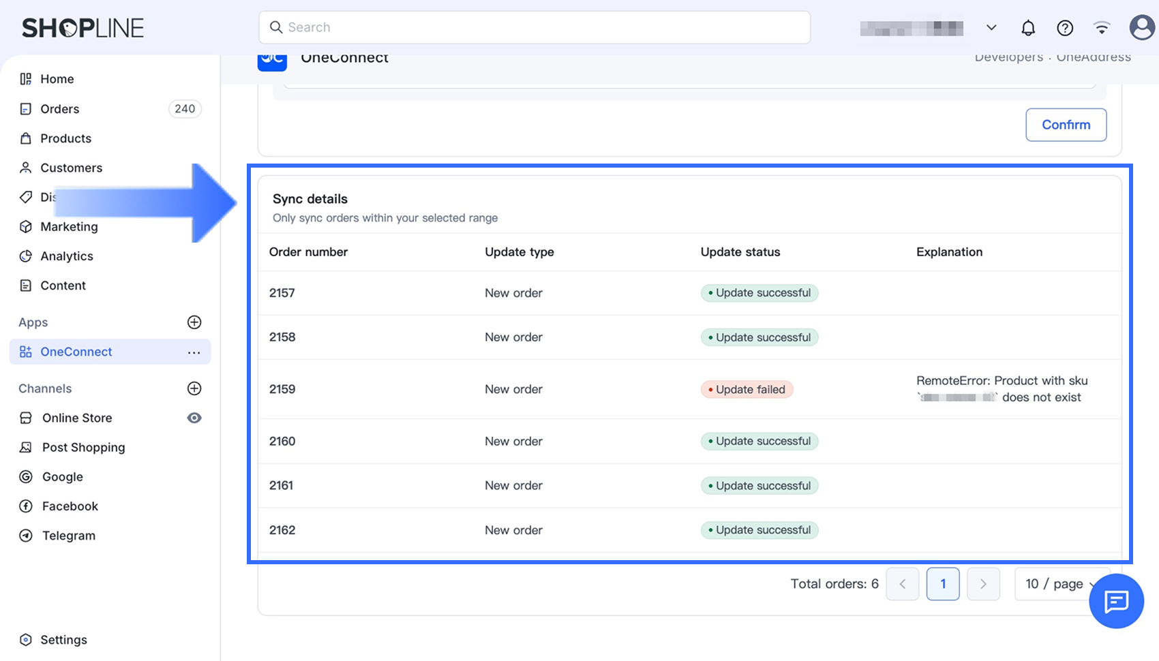Screen dimensions: 1159x661
Task: Go to the next page of orders
Action: (983, 584)
